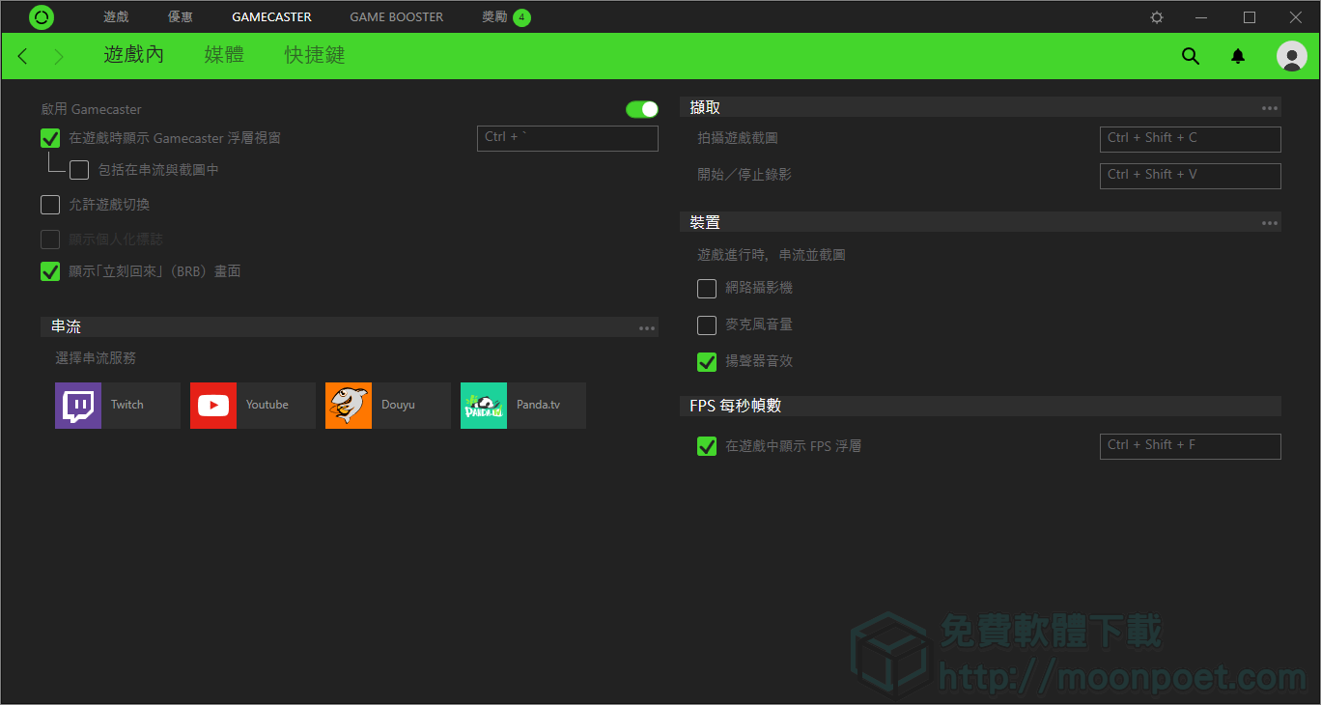Select the Twitch streaming service

118,406
